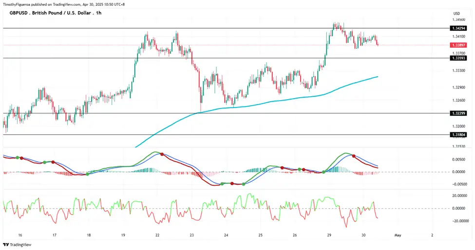Click the 1.33593 horizontal line label

pyautogui.click(x=458, y=58)
